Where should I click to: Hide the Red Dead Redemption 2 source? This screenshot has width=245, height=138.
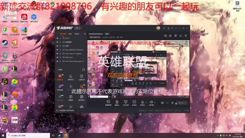57,61
